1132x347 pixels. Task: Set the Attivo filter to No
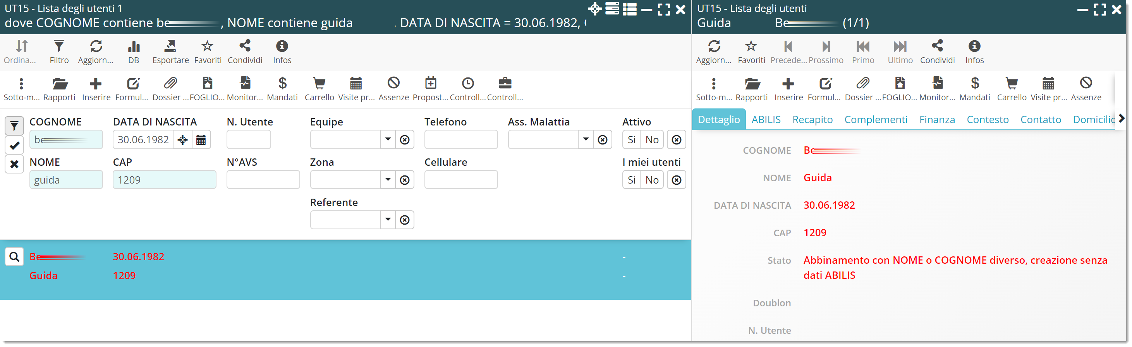click(x=652, y=140)
